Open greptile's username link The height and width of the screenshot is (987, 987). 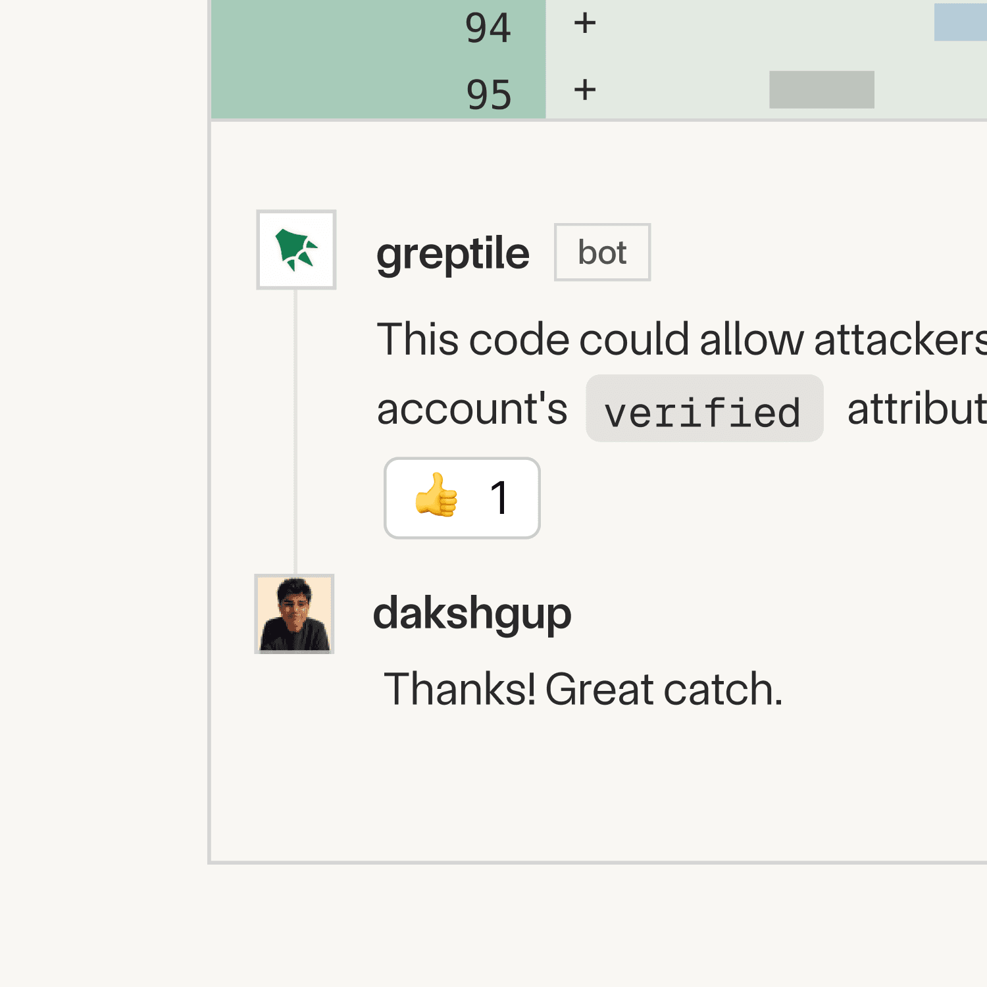(x=452, y=253)
